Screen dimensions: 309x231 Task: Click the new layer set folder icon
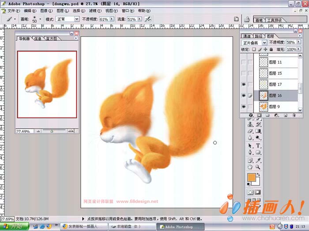click(268, 115)
